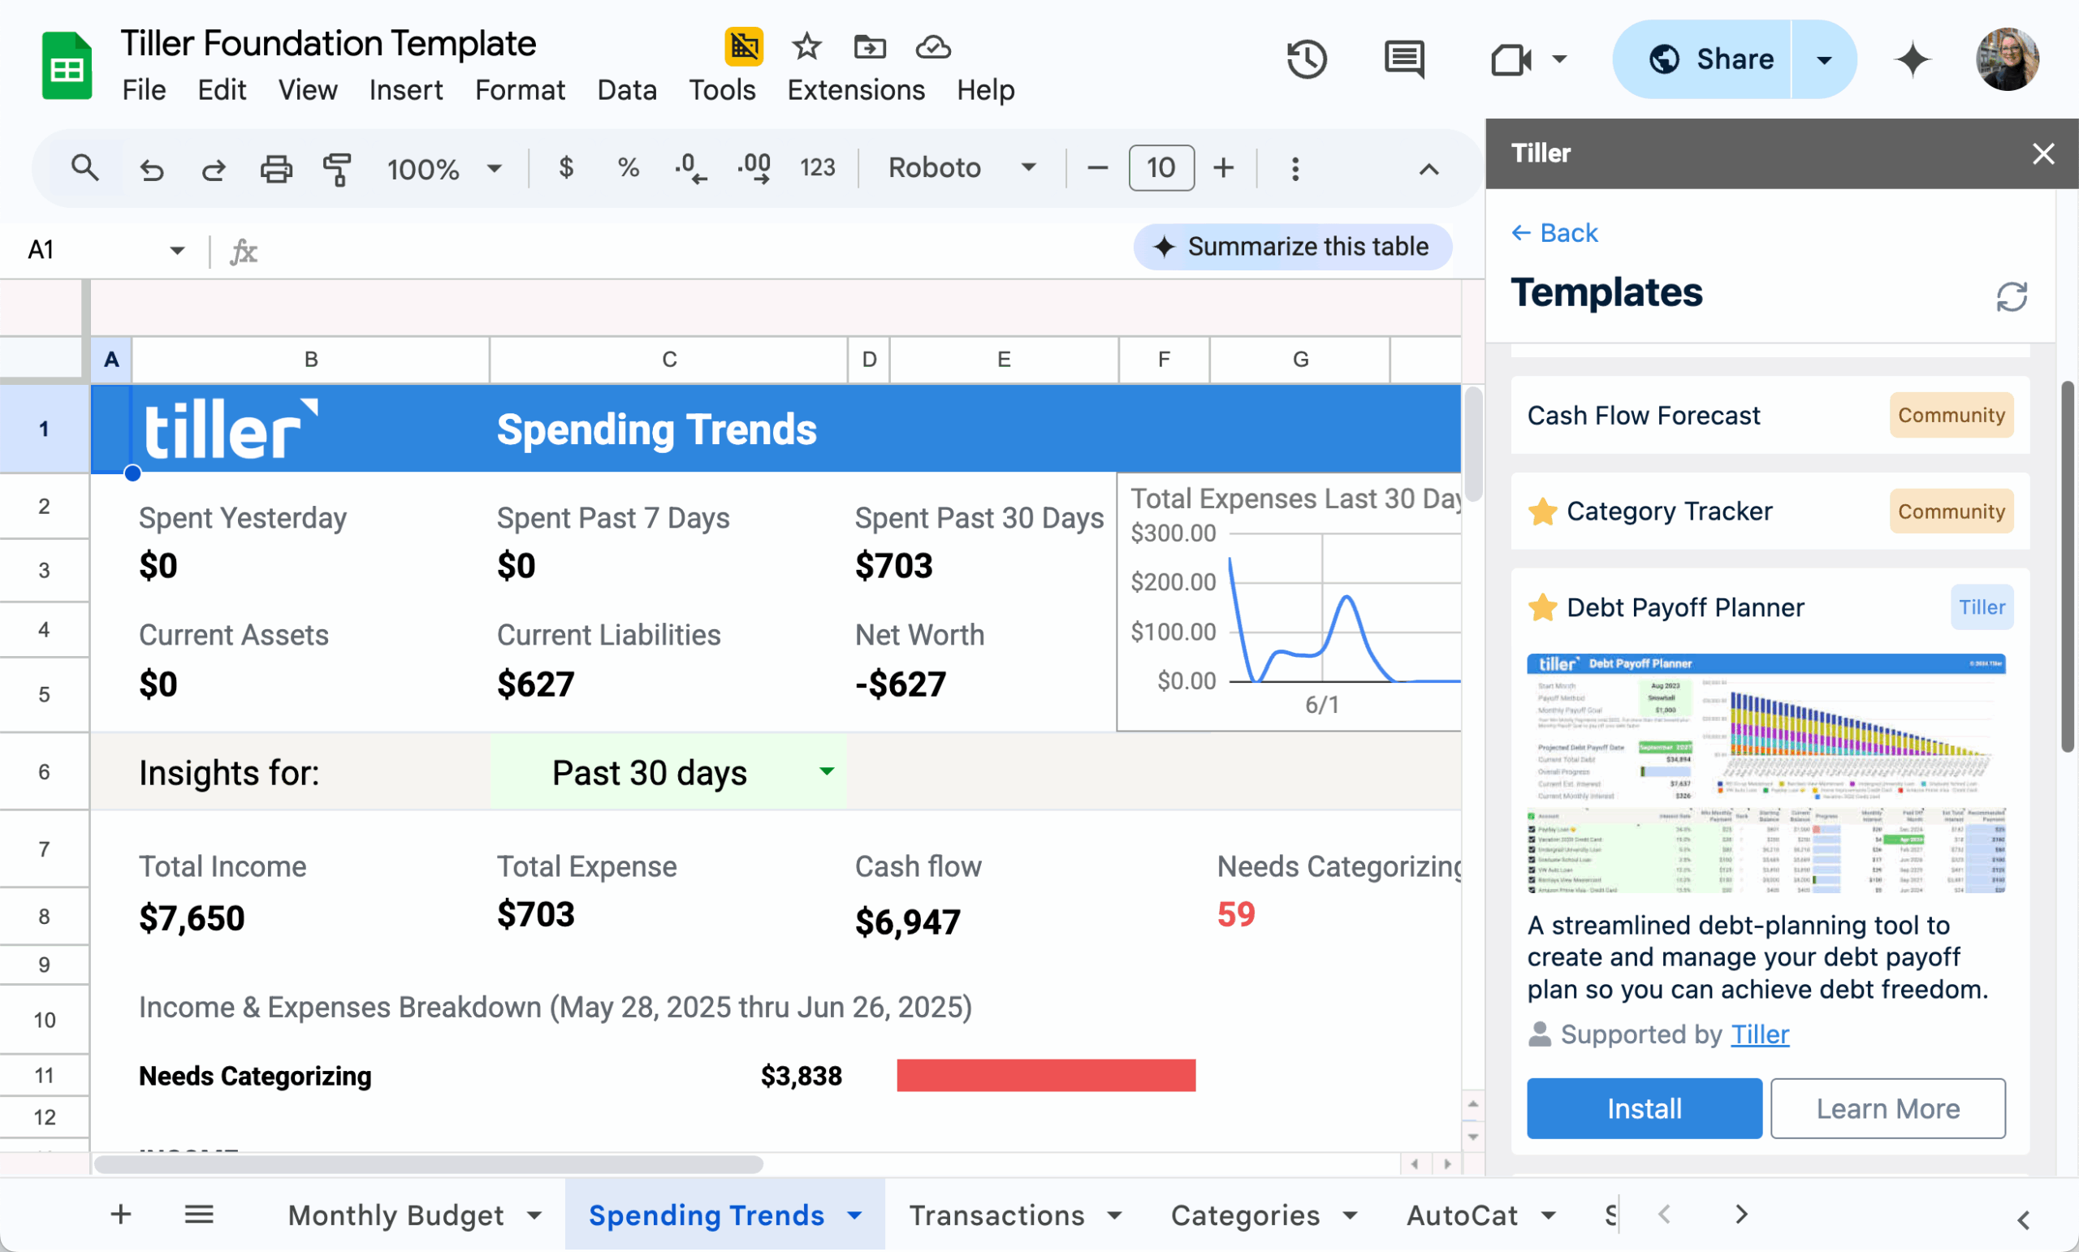
Task: Collapse the toolbar with the up chevron
Action: point(1429,169)
